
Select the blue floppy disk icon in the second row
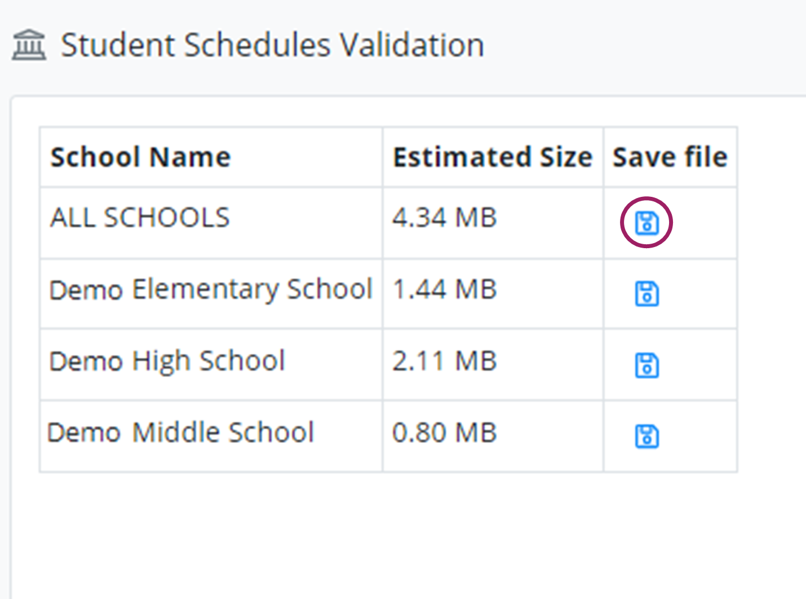pyautogui.click(x=646, y=293)
